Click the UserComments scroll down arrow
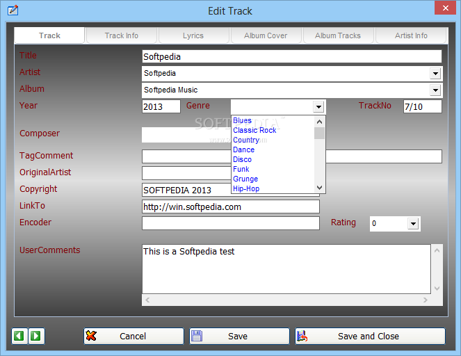The height and width of the screenshot is (356, 461). pyautogui.click(x=437, y=289)
